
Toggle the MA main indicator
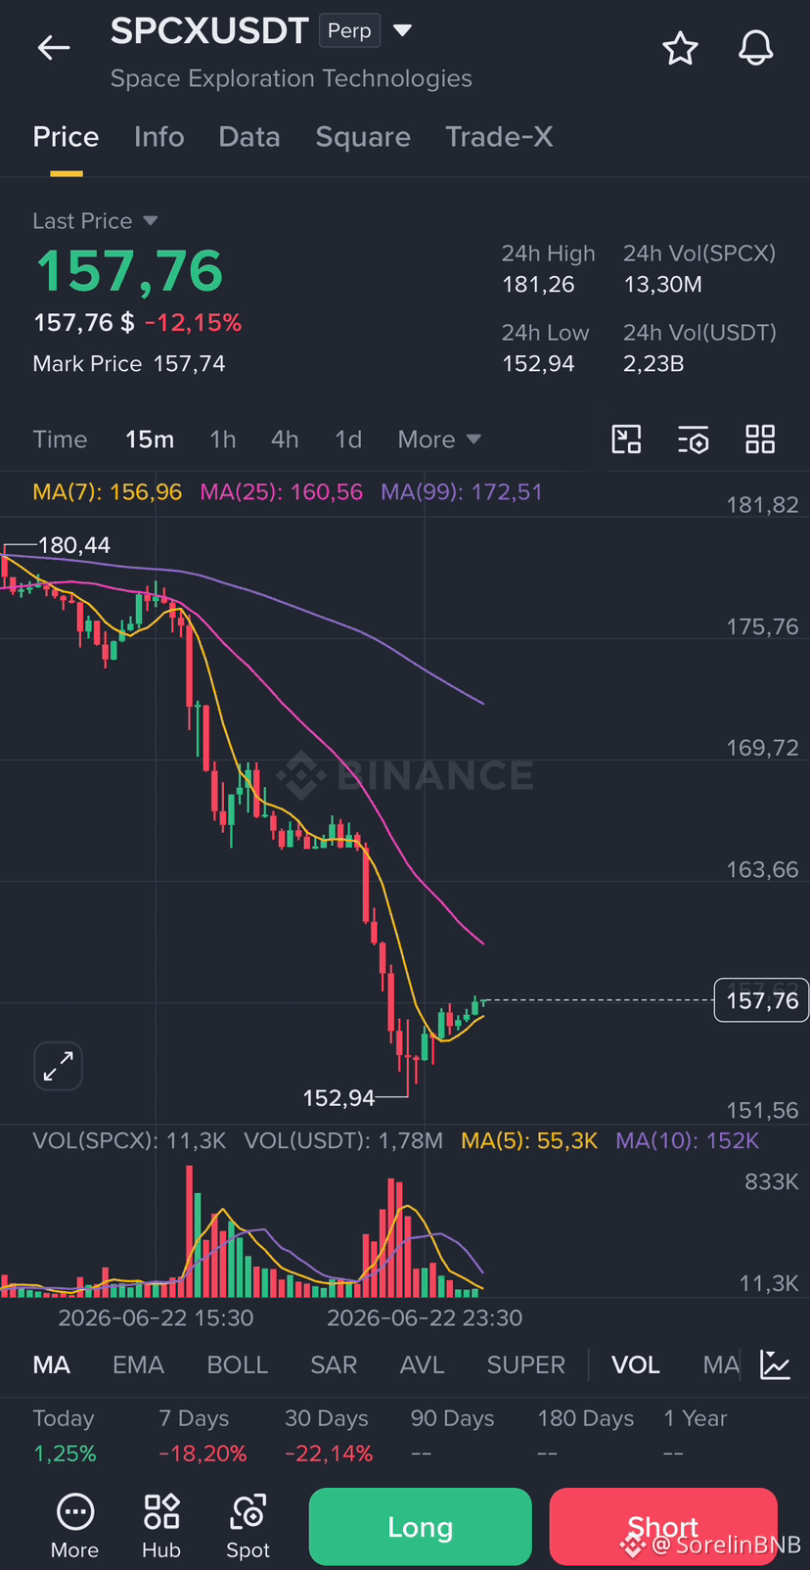pos(51,1364)
